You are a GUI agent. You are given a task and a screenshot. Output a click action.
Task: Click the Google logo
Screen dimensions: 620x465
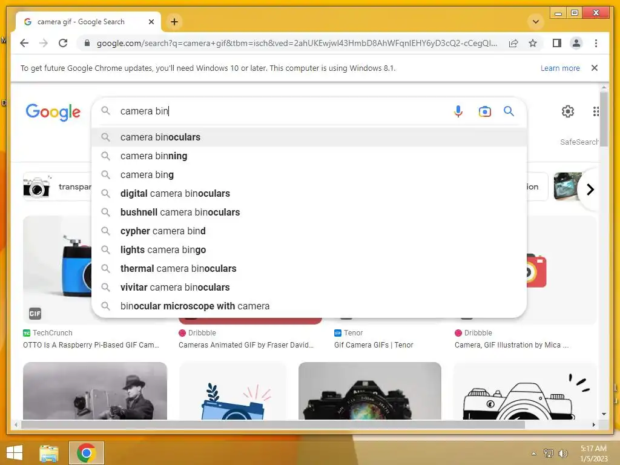tap(53, 113)
